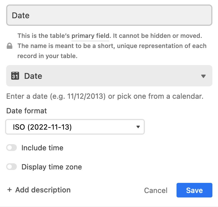Click the primary field explanation text
The width and height of the screenshot is (218, 207).
(112, 46)
